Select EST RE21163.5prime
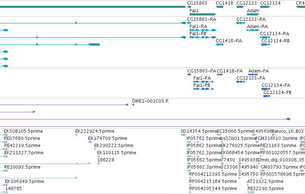The height and width of the screenshot is (194, 305). click(278, 146)
